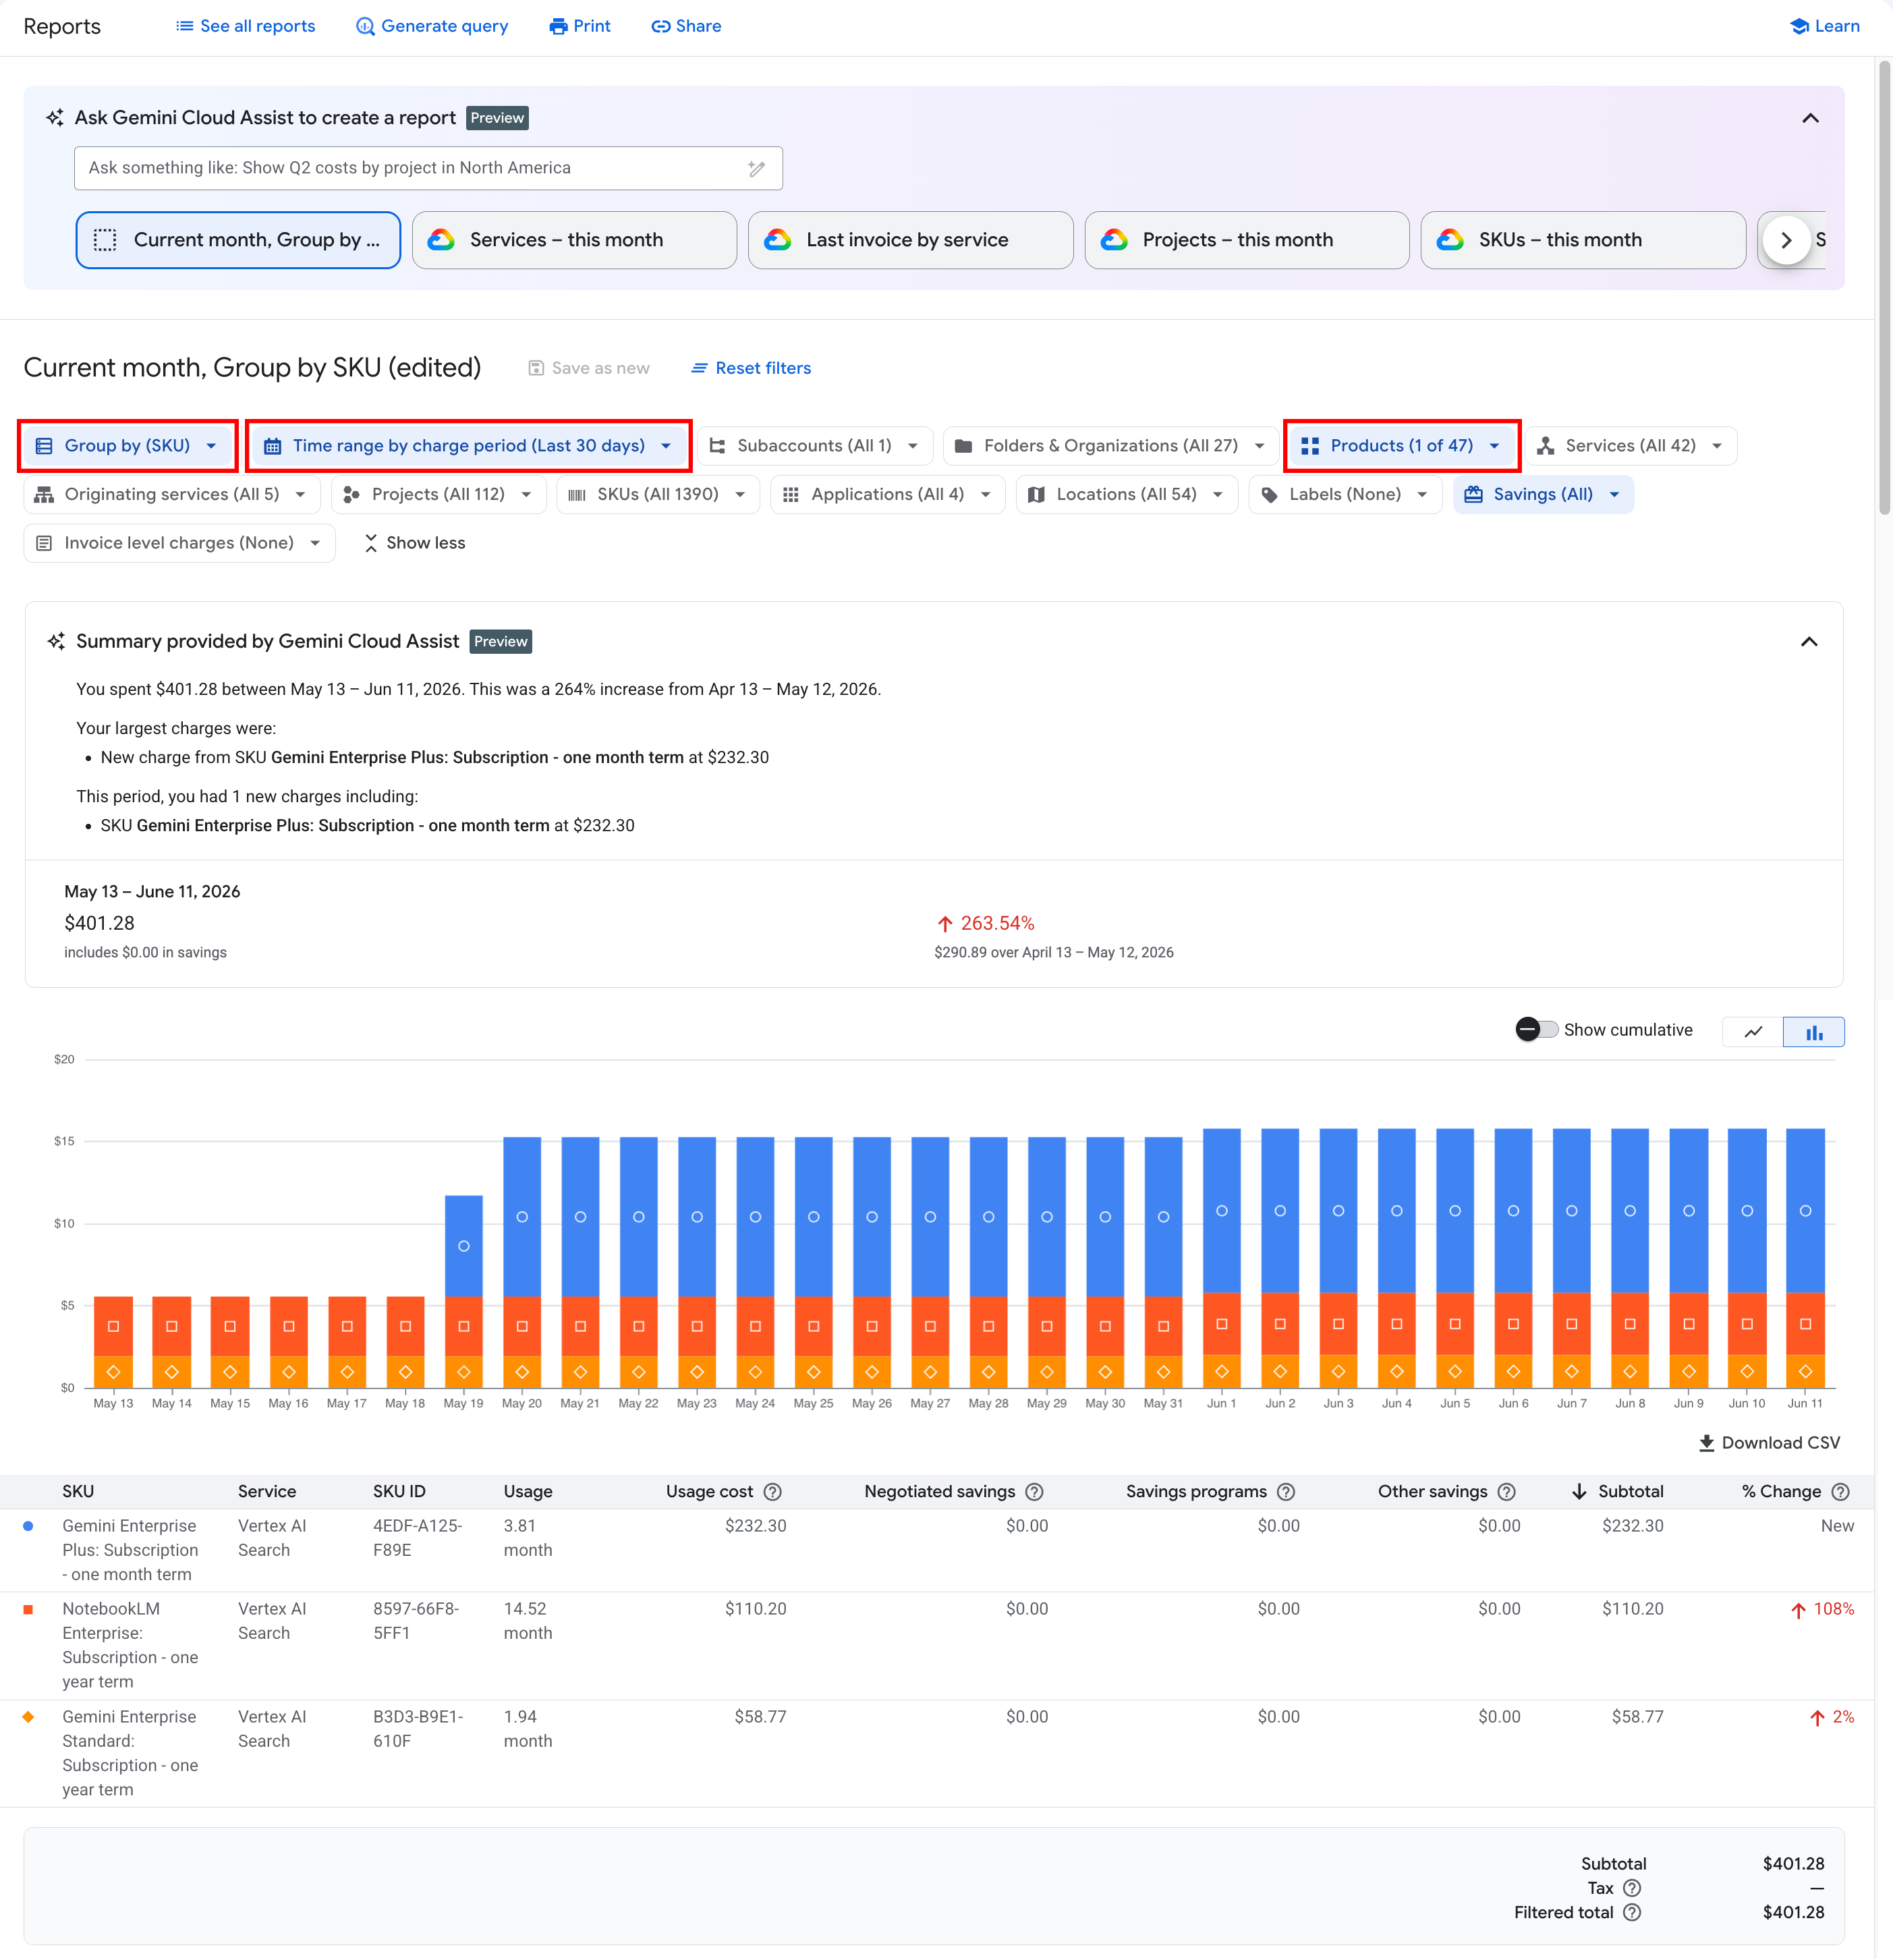1893x1960 pixels.
Task: Open Subaccounts (All 1) filter
Action: pyautogui.click(x=814, y=446)
